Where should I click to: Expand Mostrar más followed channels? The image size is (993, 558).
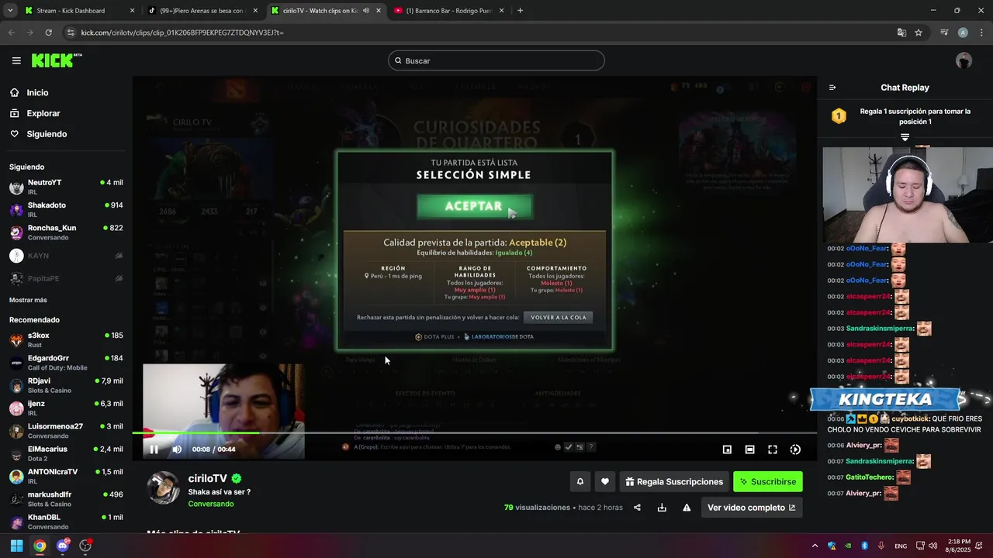tap(28, 300)
